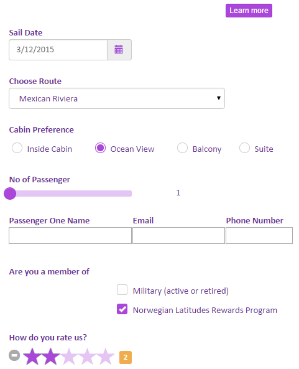Uncheck Norwegian Latitudes Rewards Program
299x369 pixels.
(x=122, y=309)
